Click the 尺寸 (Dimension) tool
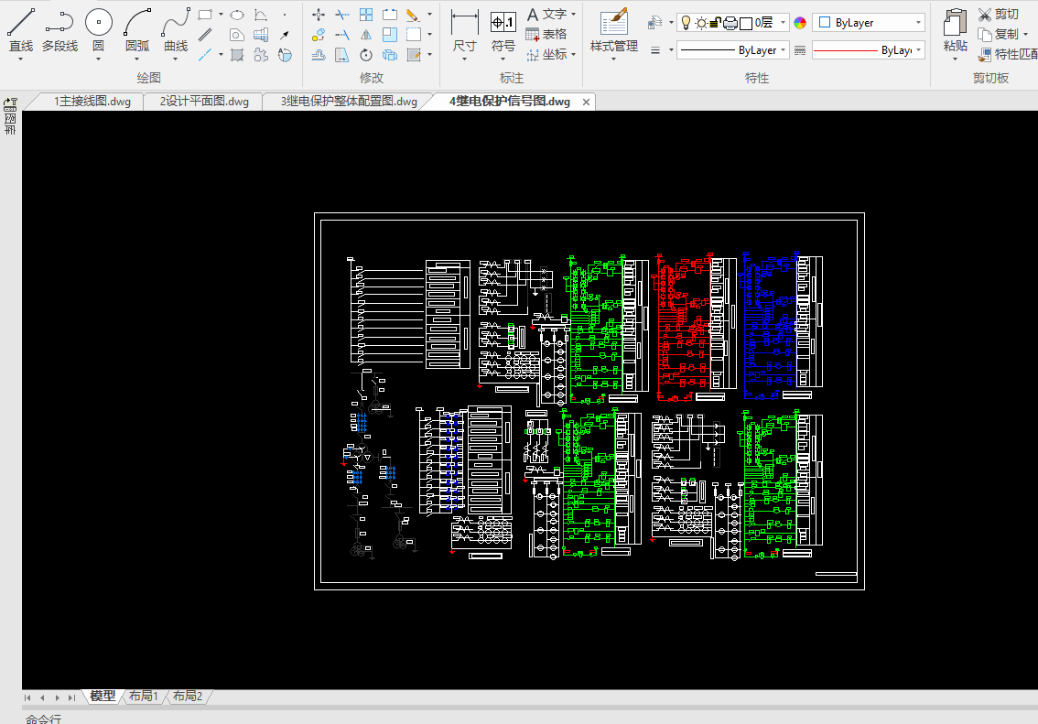 pos(465,32)
